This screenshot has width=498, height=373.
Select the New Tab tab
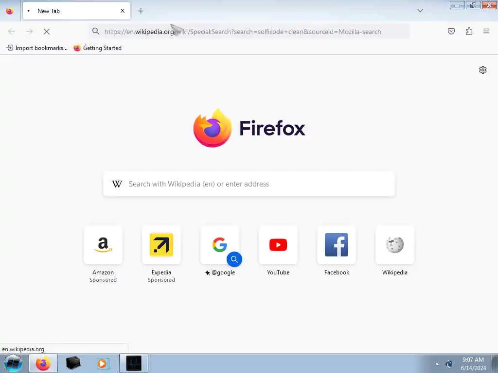(x=76, y=11)
